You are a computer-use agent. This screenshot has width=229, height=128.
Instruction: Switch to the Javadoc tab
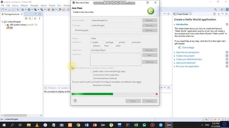63,88
